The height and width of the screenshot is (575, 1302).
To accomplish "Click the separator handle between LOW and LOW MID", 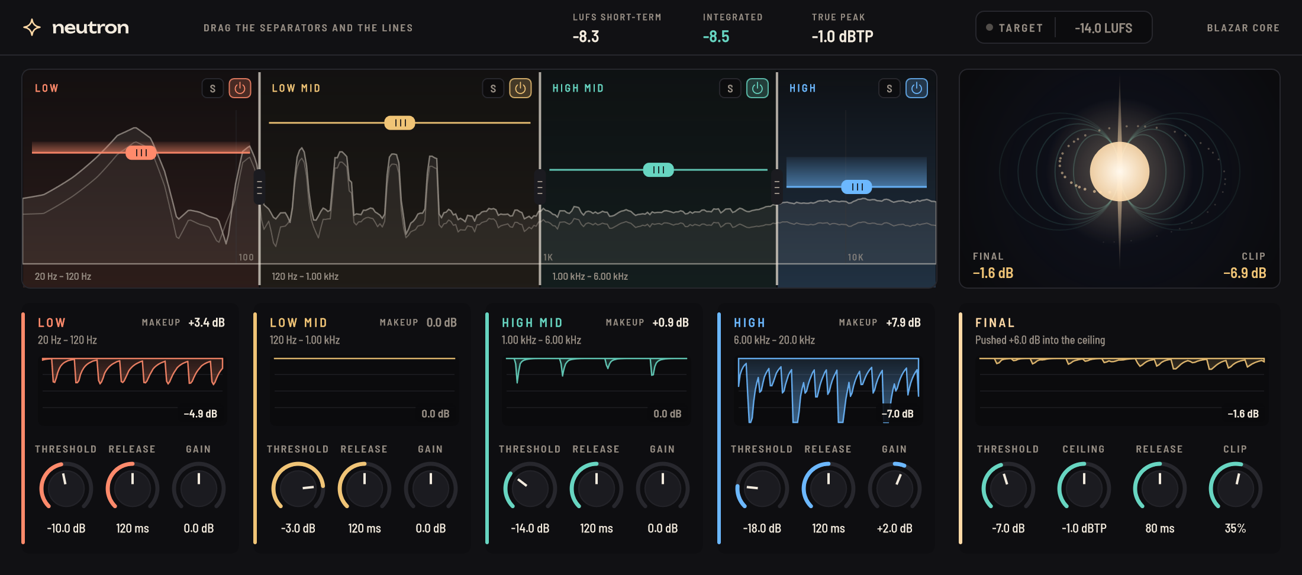I will click(x=259, y=187).
